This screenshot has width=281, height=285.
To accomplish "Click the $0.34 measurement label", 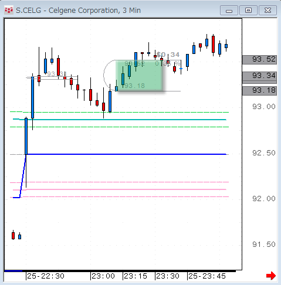I will pos(168,55).
